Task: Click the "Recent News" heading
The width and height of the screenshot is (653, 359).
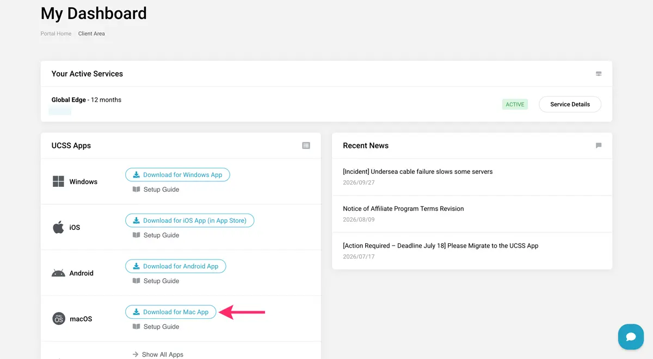Action: pyautogui.click(x=366, y=146)
